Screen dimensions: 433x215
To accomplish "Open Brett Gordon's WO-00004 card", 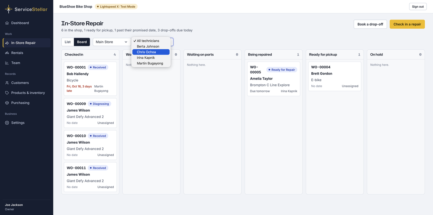I will 335,76.
